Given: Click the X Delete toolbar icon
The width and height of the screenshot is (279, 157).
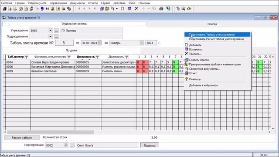Looking at the screenshot, I should pos(136,9).
